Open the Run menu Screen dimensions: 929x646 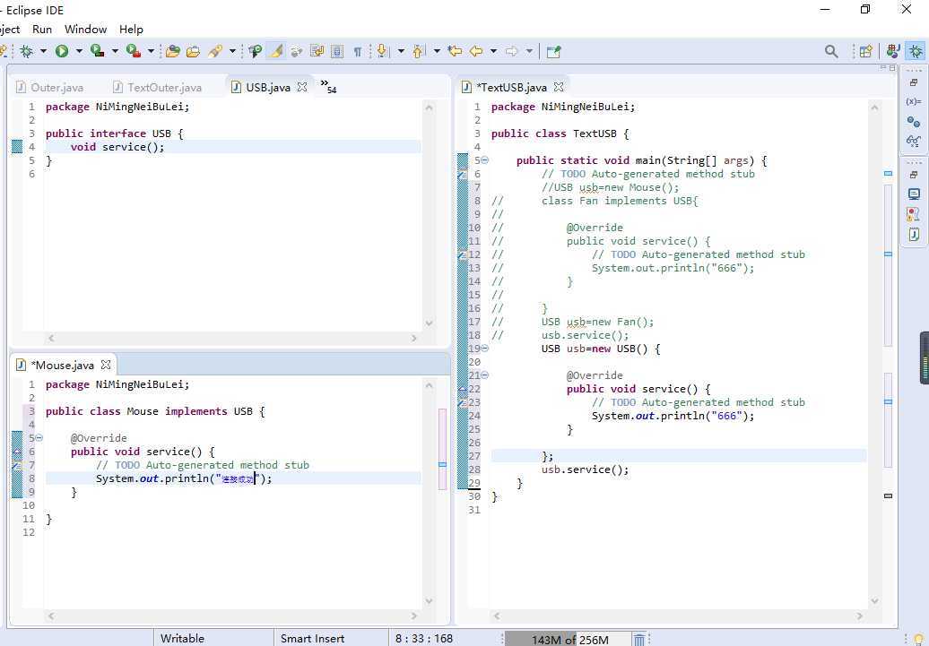click(42, 29)
